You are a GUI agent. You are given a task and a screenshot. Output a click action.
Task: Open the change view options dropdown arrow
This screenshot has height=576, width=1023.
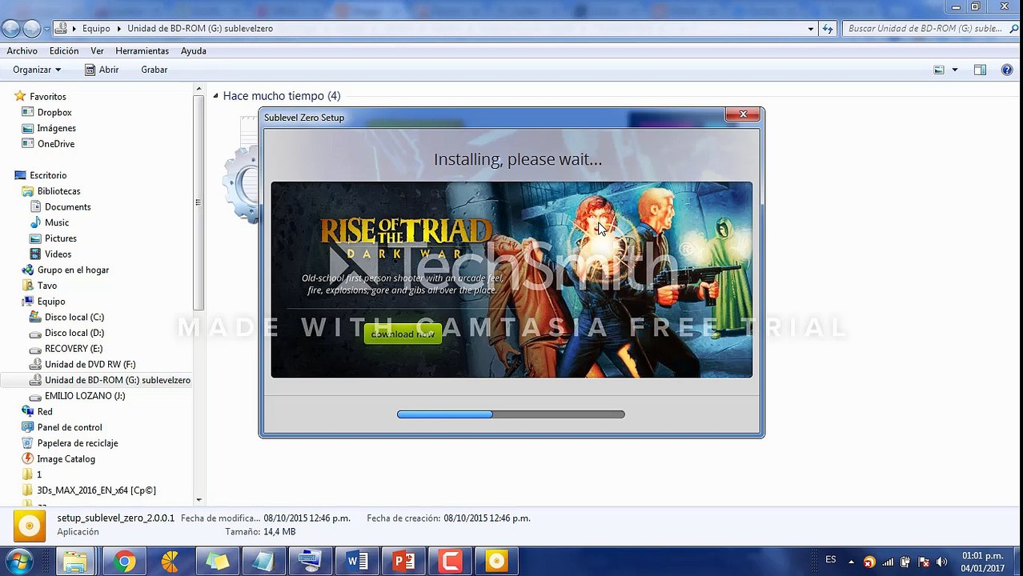954,70
